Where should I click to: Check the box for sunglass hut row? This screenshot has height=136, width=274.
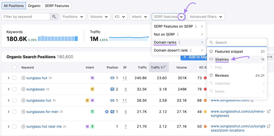[x=14, y=78]
